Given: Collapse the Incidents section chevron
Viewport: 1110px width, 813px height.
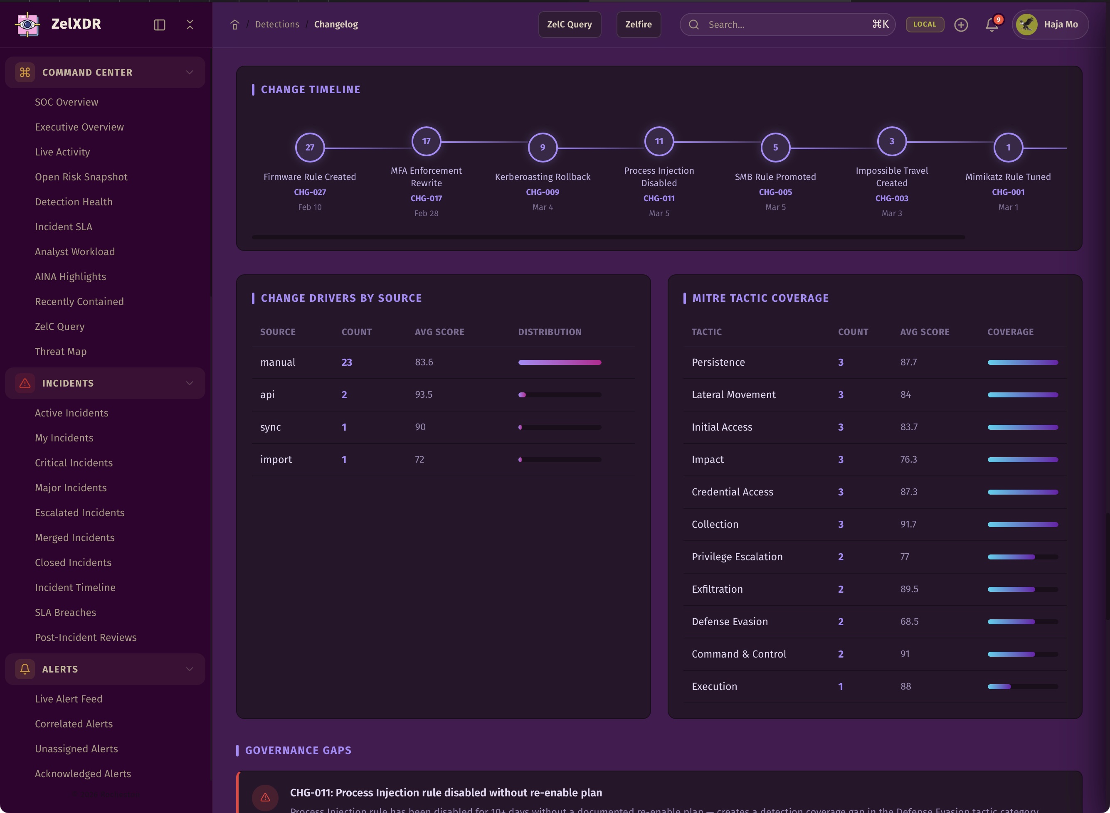Looking at the screenshot, I should [x=190, y=383].
